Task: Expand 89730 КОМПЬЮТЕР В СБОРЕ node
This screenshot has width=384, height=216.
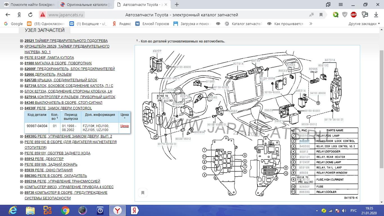Action: (21, 193)
